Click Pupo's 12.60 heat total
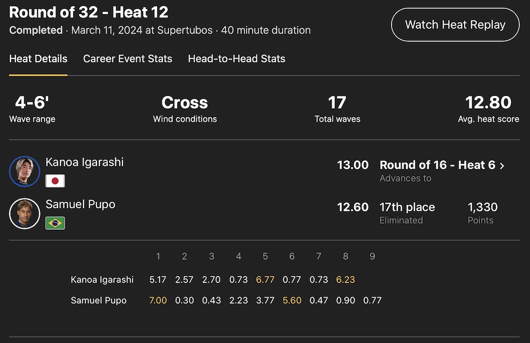Image resolution: width=530 pixels, height=343 pixels. point(353,207)
